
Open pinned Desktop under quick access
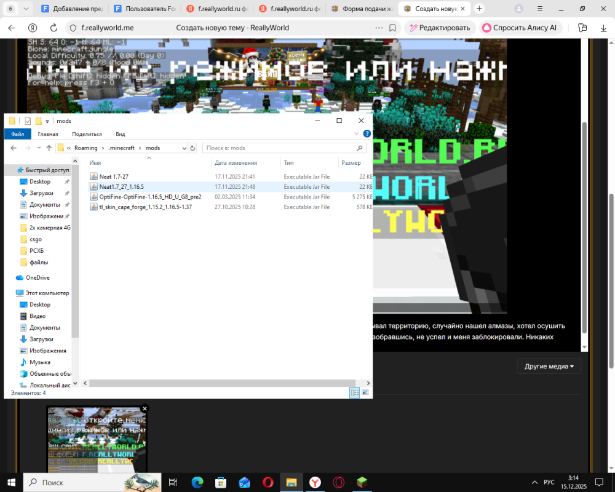click(39, 181)
